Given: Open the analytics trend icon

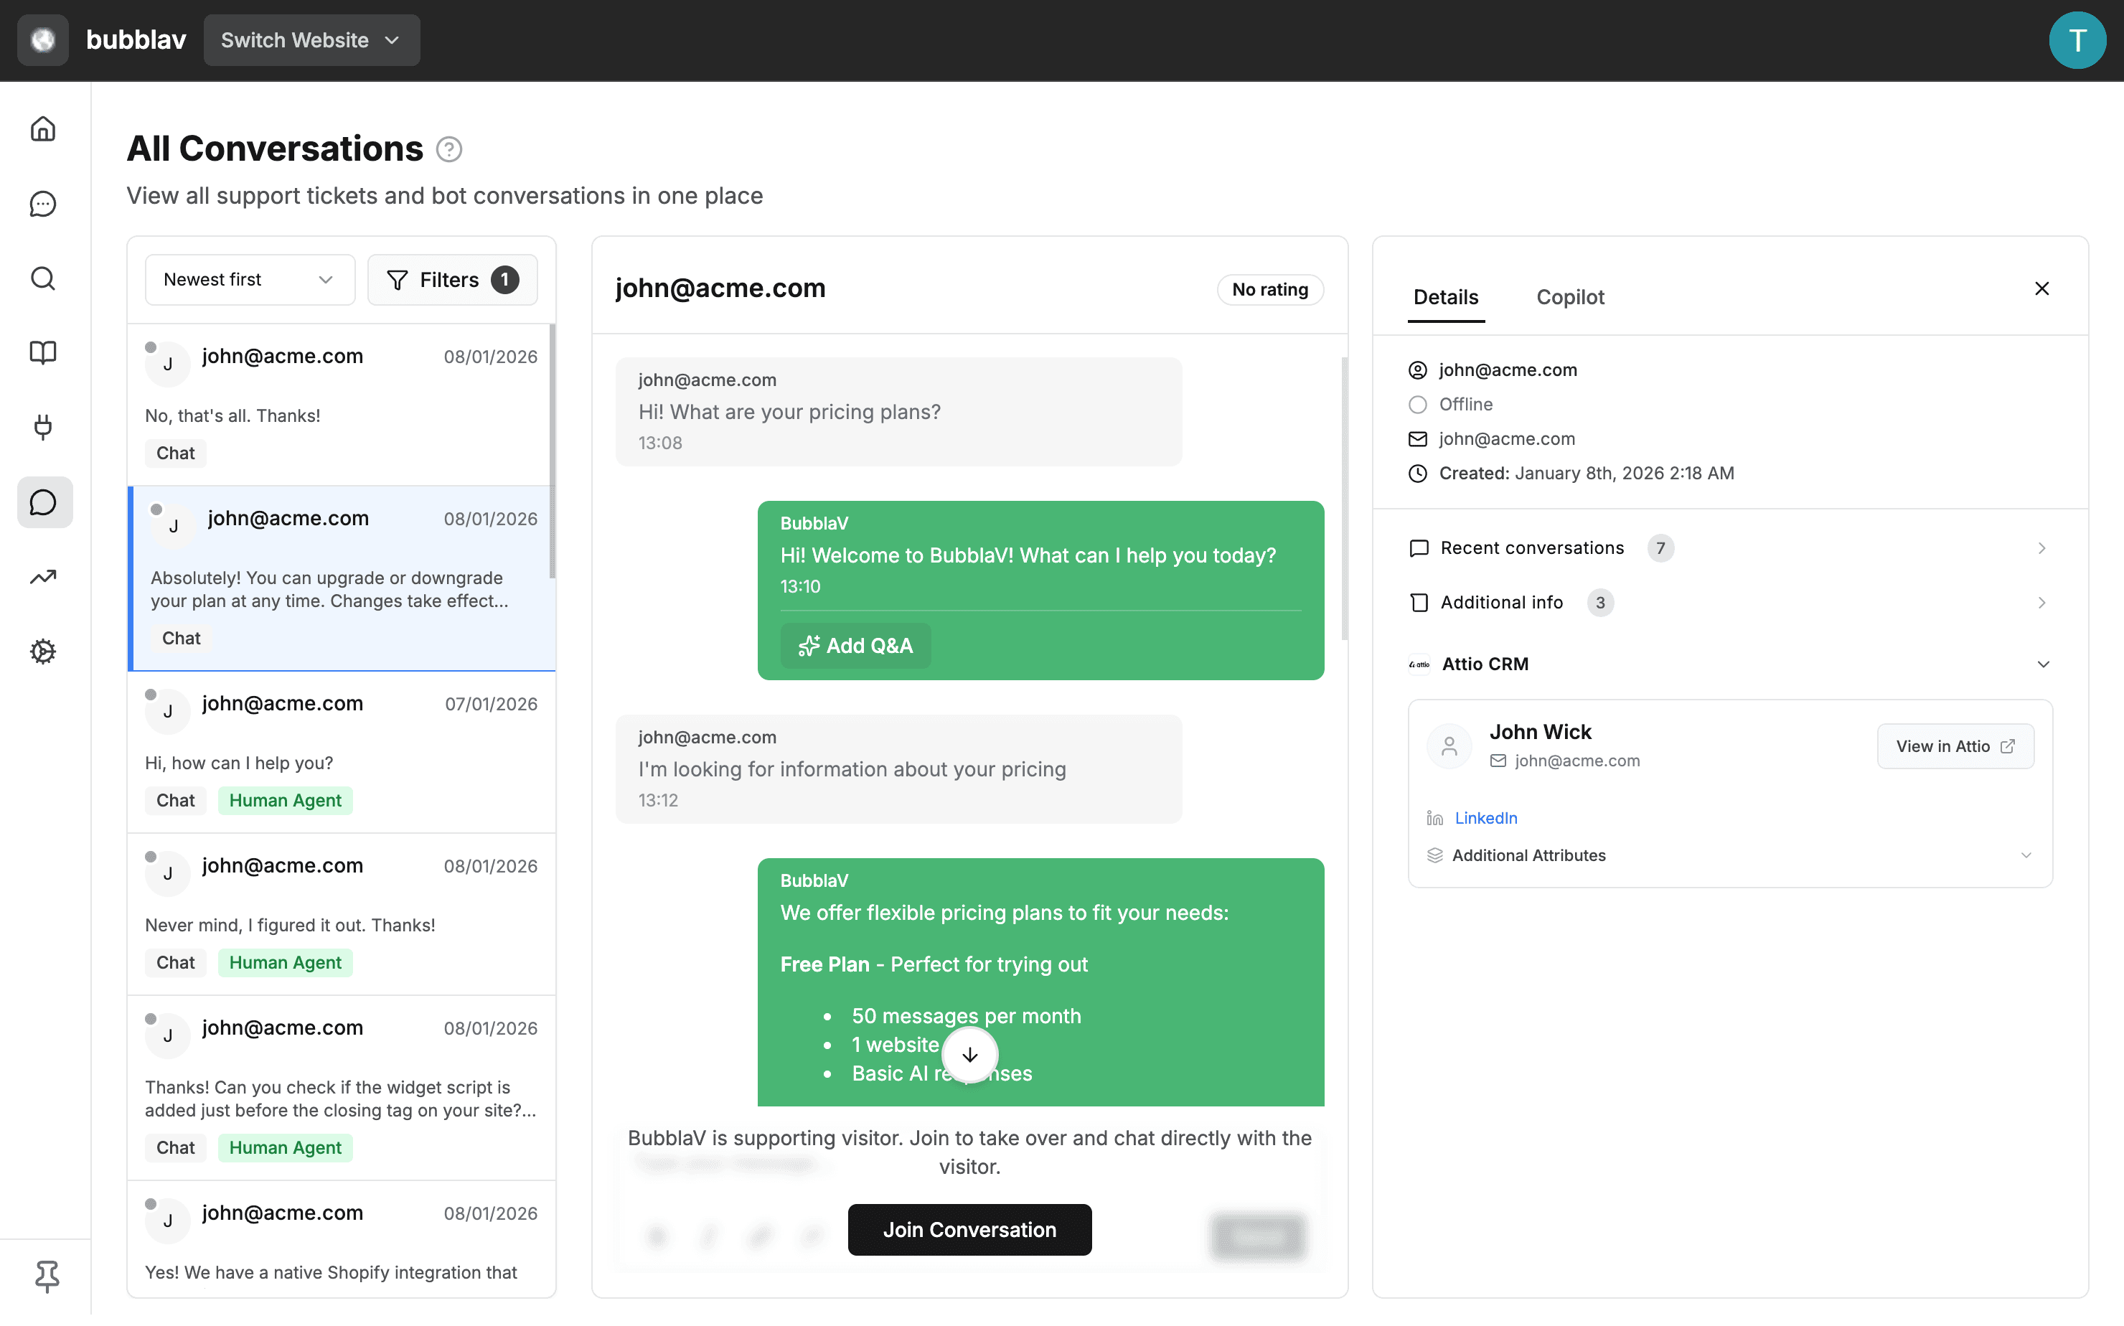Looking at the screenshot, I should tap(43, 577).
